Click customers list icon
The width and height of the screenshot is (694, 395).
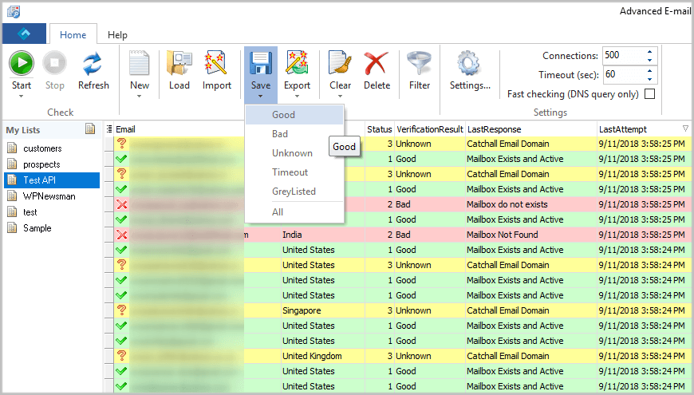[x=13, y=148]
